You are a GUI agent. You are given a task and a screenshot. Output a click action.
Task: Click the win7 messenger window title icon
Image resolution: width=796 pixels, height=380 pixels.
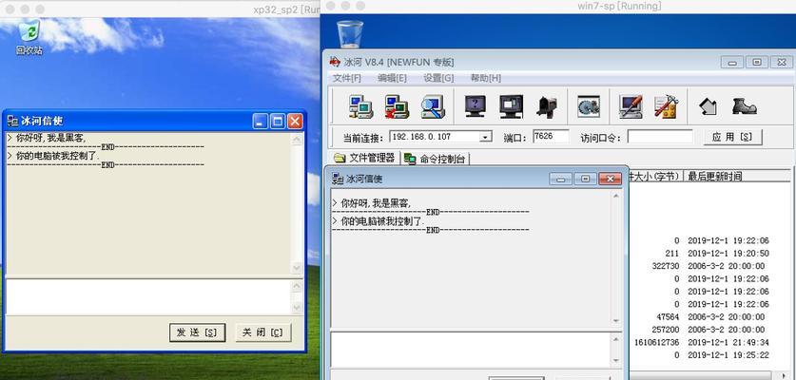(x=338, y=179)
